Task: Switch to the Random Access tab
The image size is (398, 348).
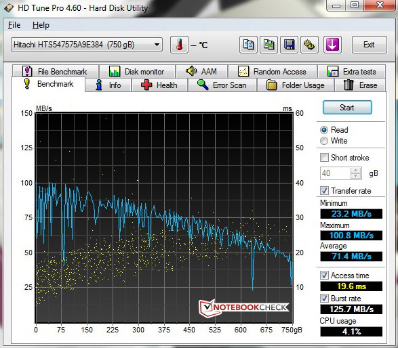Action: (273, 72)
